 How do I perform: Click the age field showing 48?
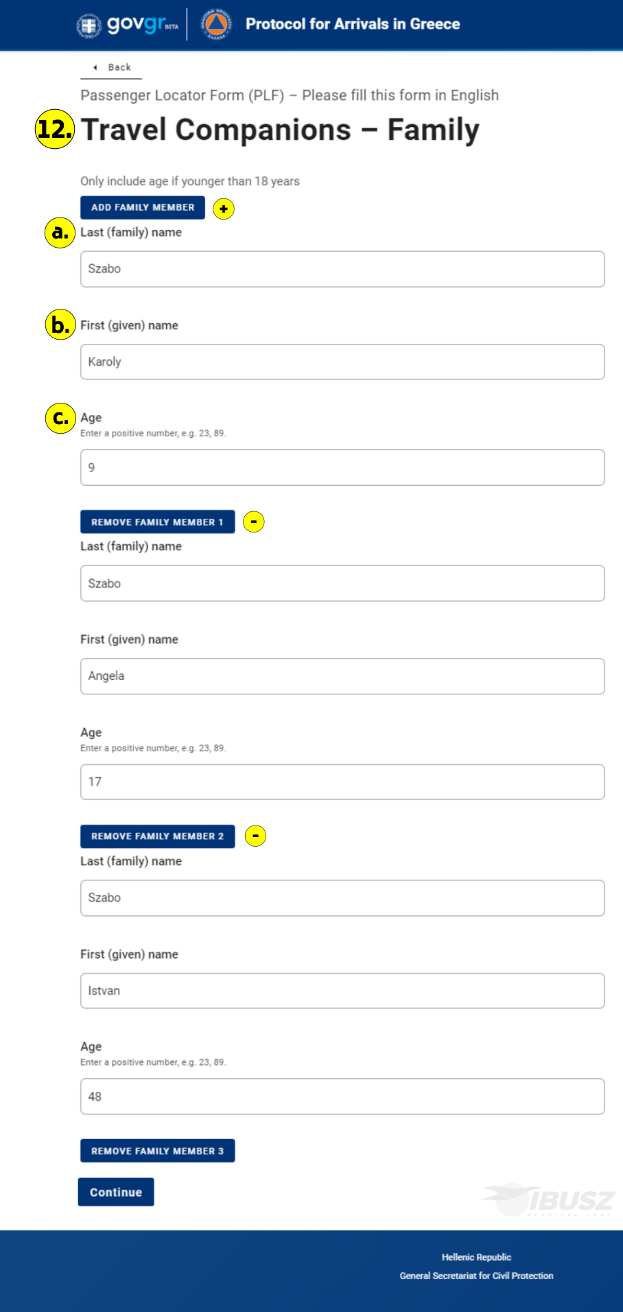[x=342, y=1097]
